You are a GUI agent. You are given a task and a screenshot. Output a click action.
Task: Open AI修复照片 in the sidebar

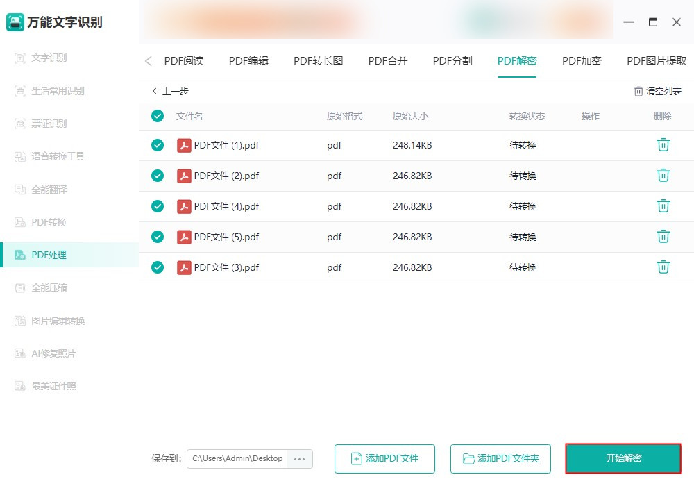45,353
